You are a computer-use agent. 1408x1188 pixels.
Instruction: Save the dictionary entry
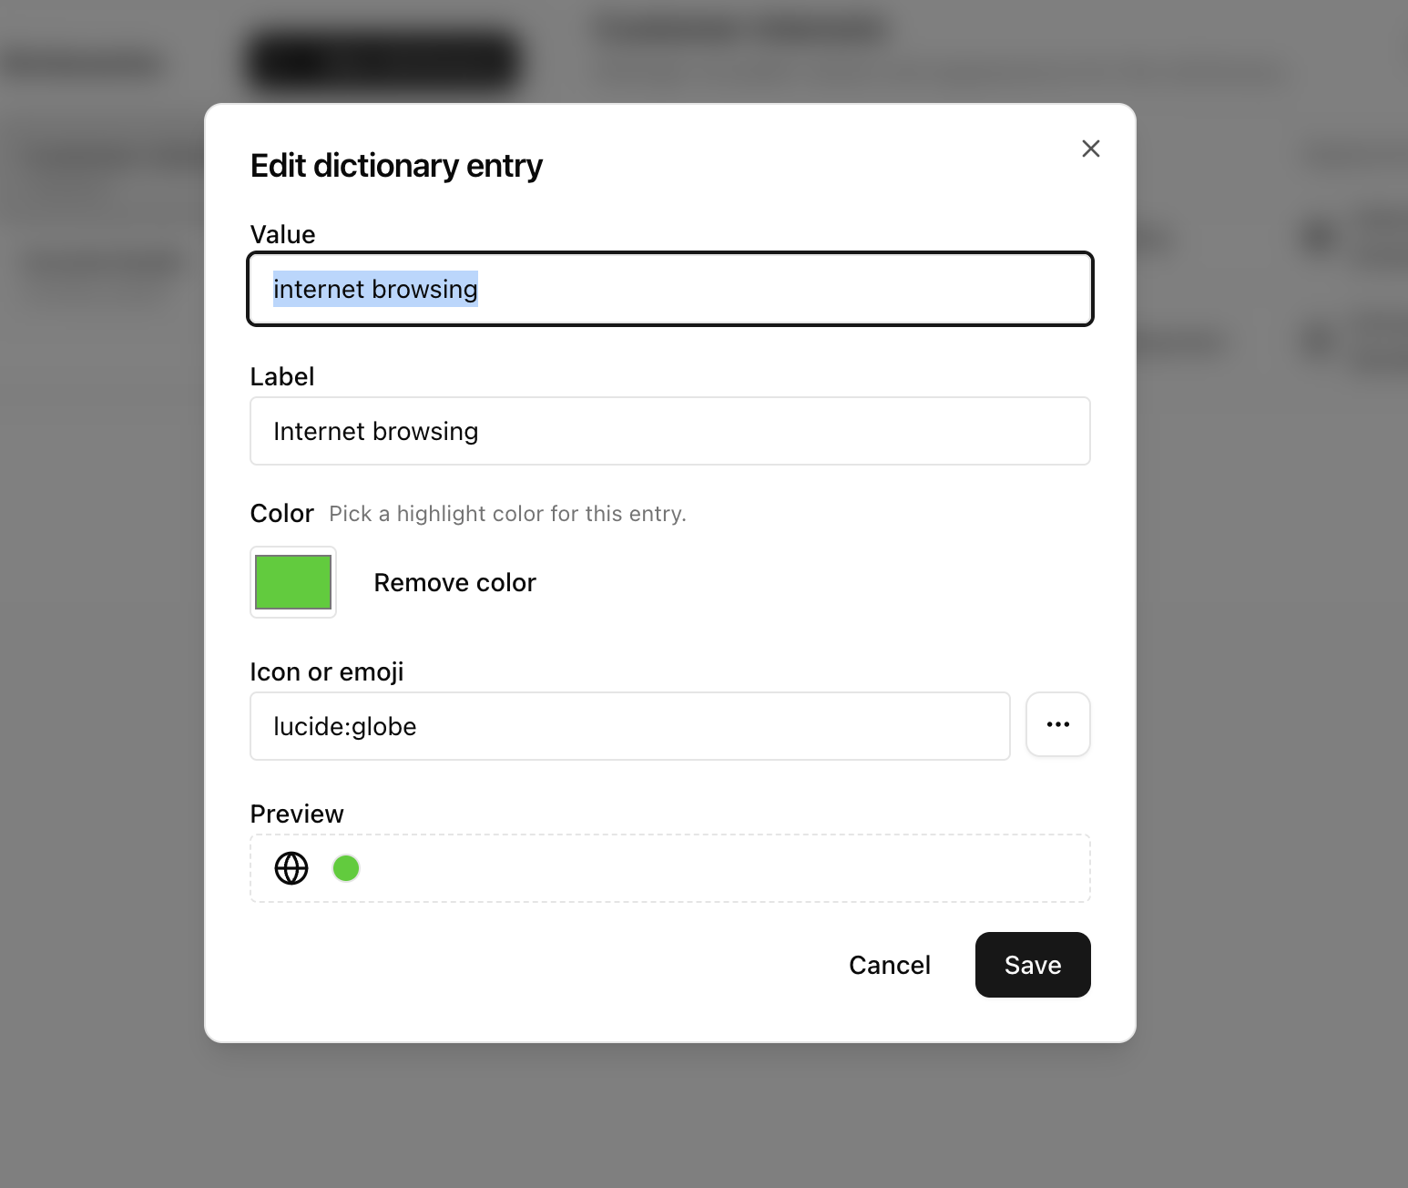pos(1032,965)
